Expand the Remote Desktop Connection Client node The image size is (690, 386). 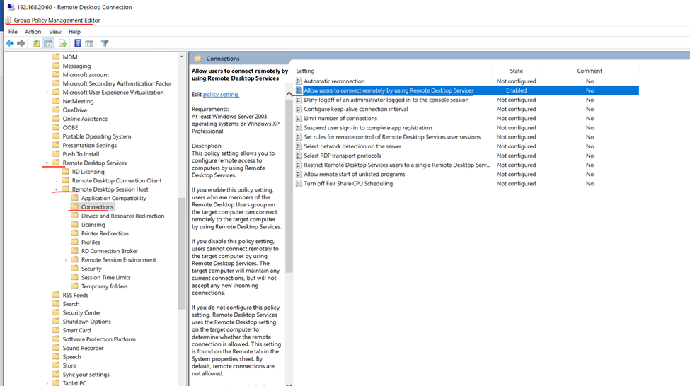tap(57, 181)
